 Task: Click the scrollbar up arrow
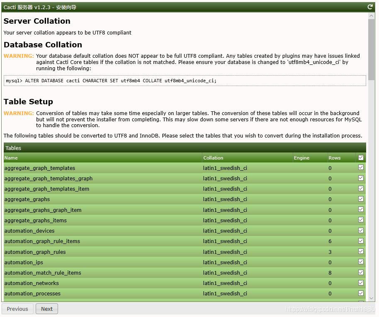click(371, 16)
